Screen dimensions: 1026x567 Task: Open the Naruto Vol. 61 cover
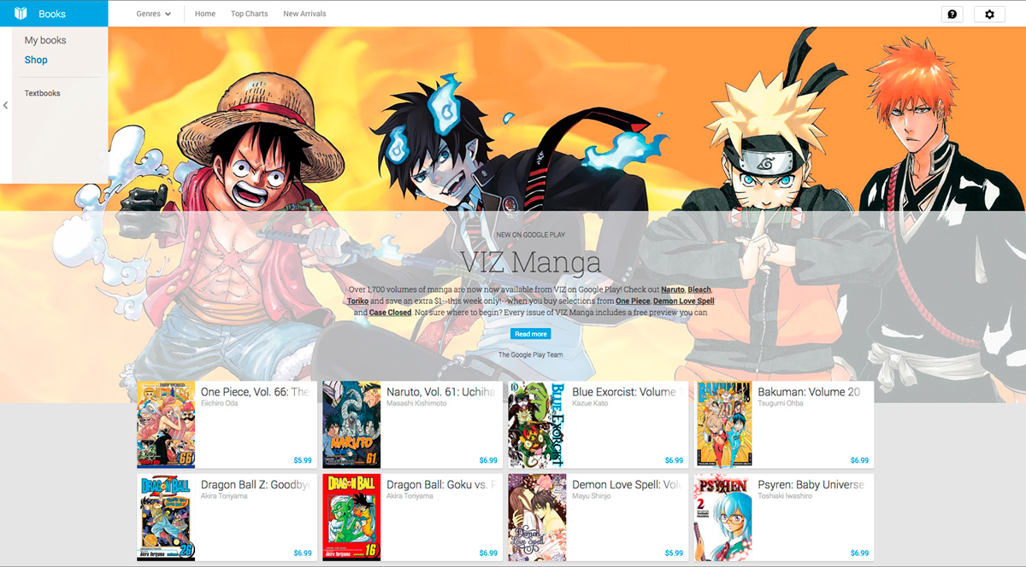point(351,424)
